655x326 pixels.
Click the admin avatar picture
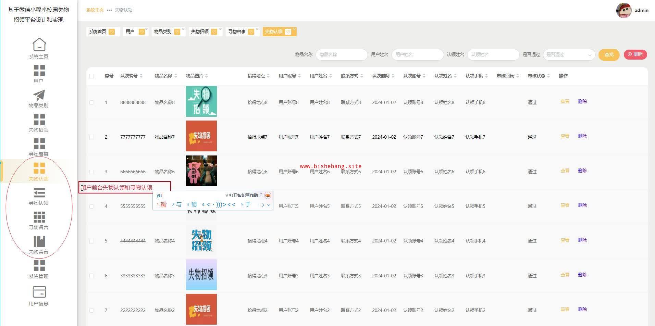(x=623, y=10)
